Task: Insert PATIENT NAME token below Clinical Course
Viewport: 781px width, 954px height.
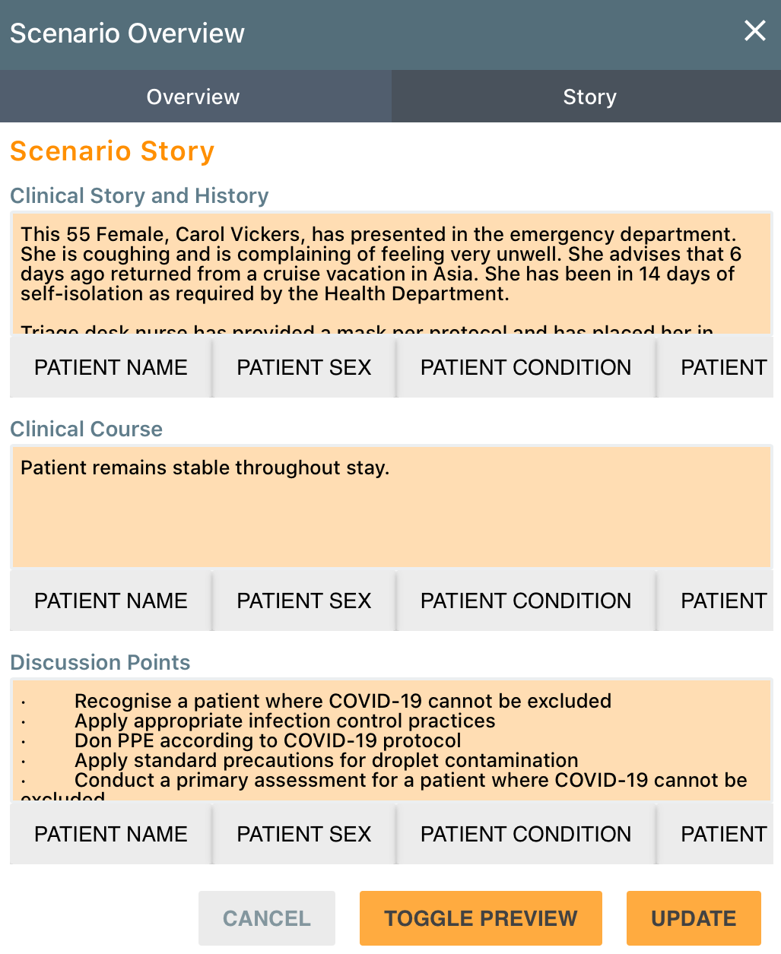Action: [110, 601]
